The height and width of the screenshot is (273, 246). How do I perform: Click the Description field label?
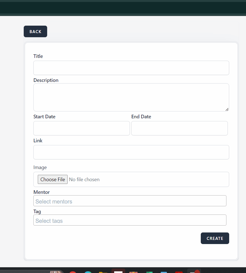(x=46, y=80)
